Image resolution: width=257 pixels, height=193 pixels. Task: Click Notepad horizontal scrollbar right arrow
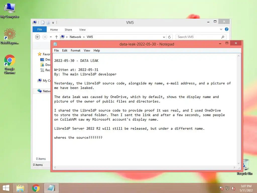[x=234, y=167]
